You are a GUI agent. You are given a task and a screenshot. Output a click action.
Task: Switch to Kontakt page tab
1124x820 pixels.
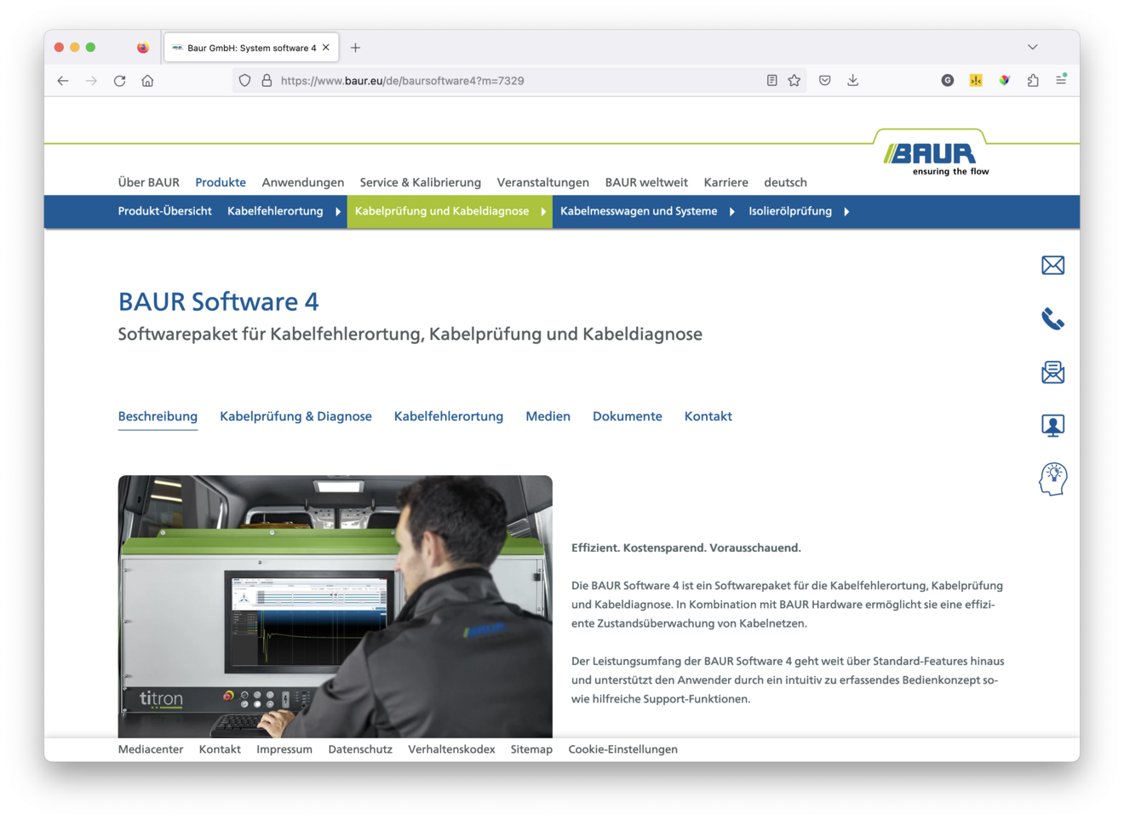point(708,416)
